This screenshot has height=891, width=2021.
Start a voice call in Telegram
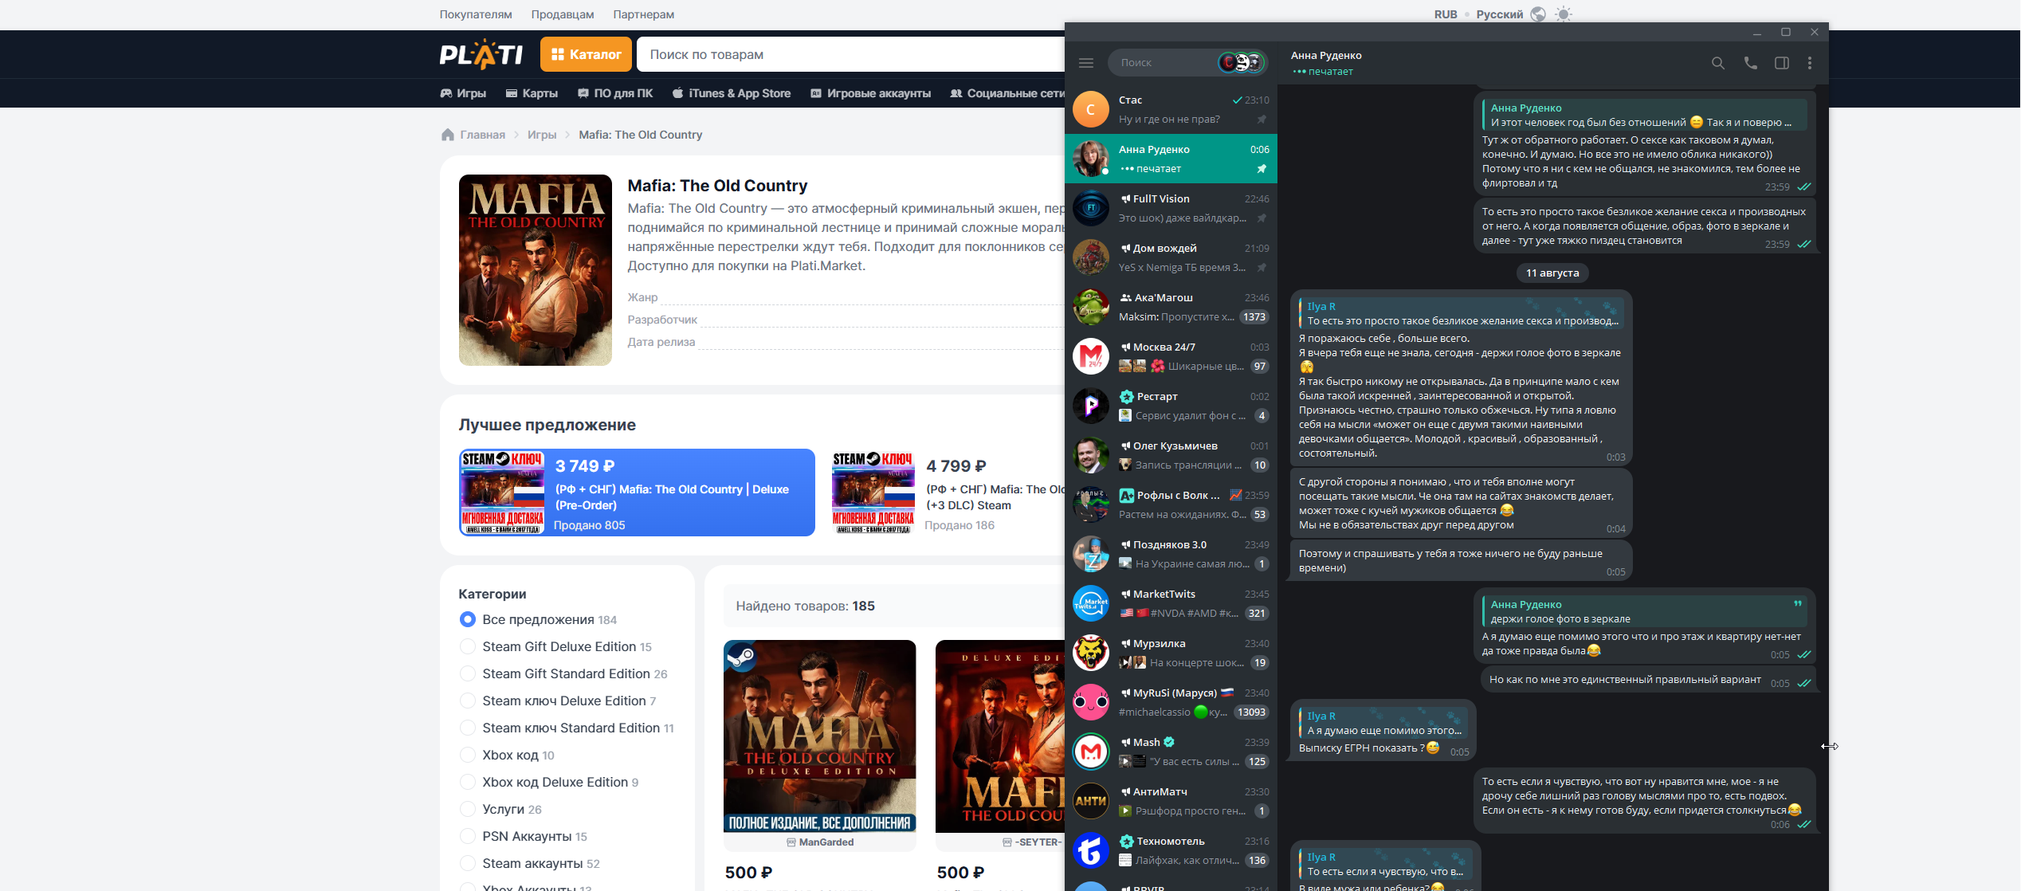coord(1750,63)
